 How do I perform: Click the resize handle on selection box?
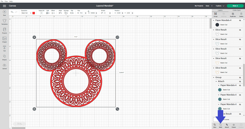click(117, 109)
